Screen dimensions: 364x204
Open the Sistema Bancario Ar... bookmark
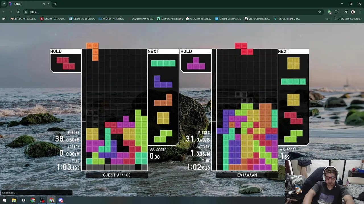(x=228, y=19)
